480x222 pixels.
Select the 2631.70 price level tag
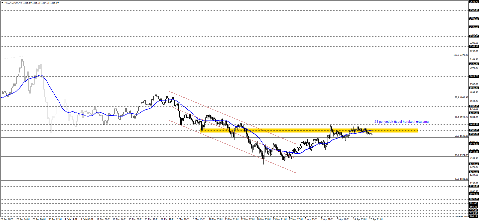pos(474,2)
